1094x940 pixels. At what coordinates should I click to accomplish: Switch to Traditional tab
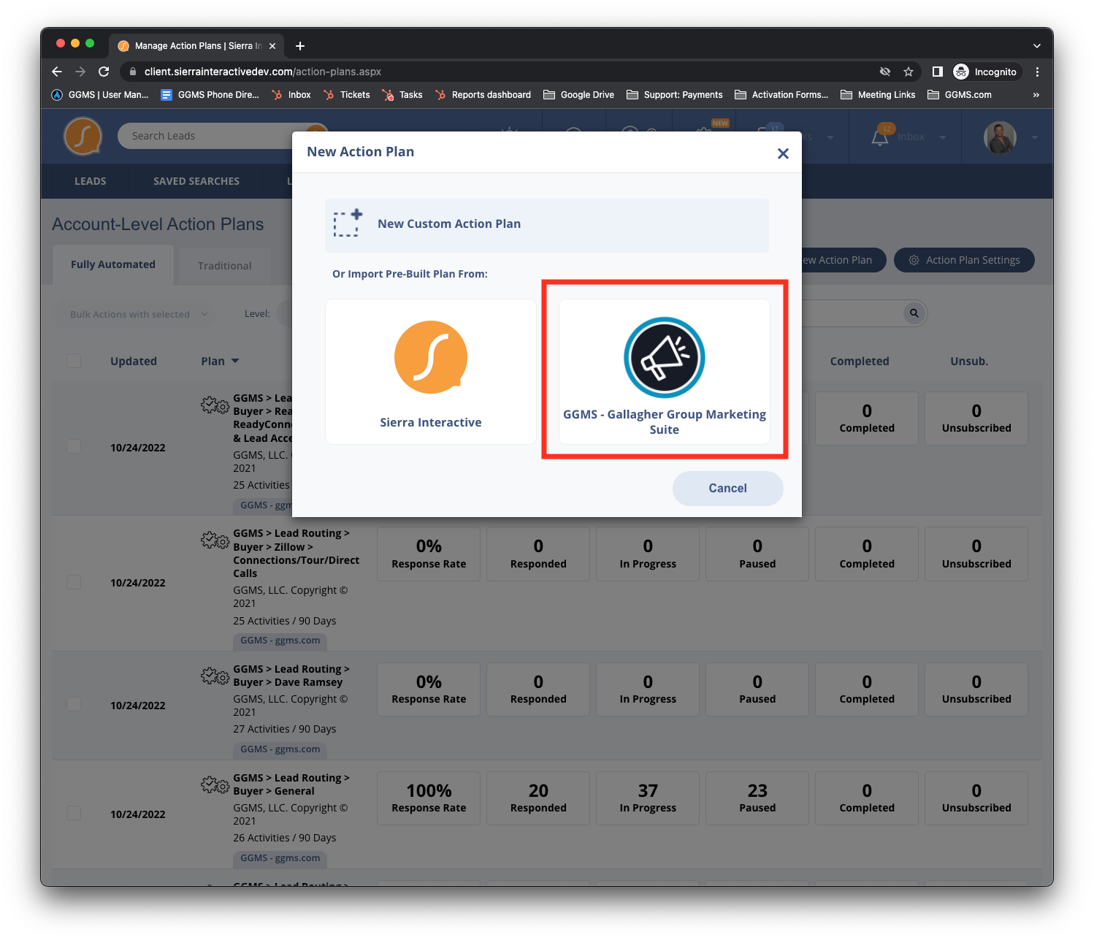click(x=224, y=266)
